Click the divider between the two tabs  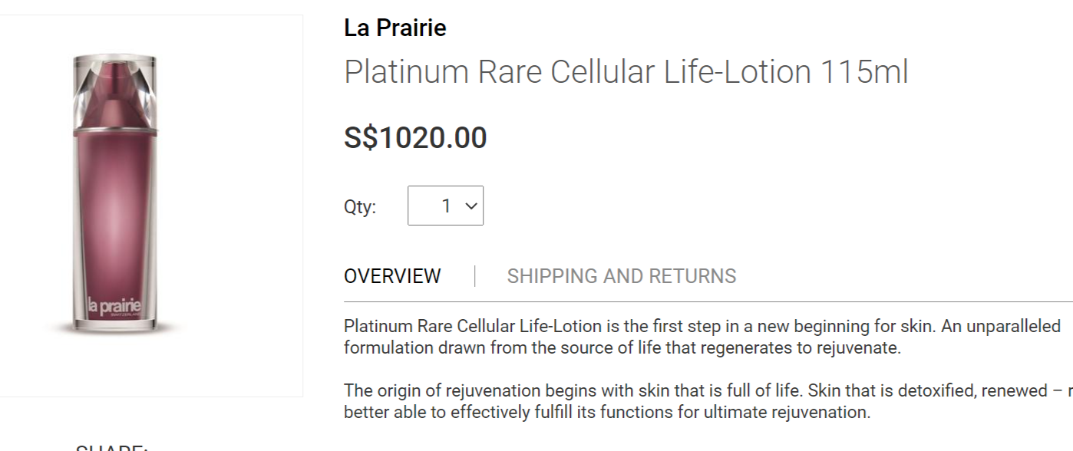(475, 276)
